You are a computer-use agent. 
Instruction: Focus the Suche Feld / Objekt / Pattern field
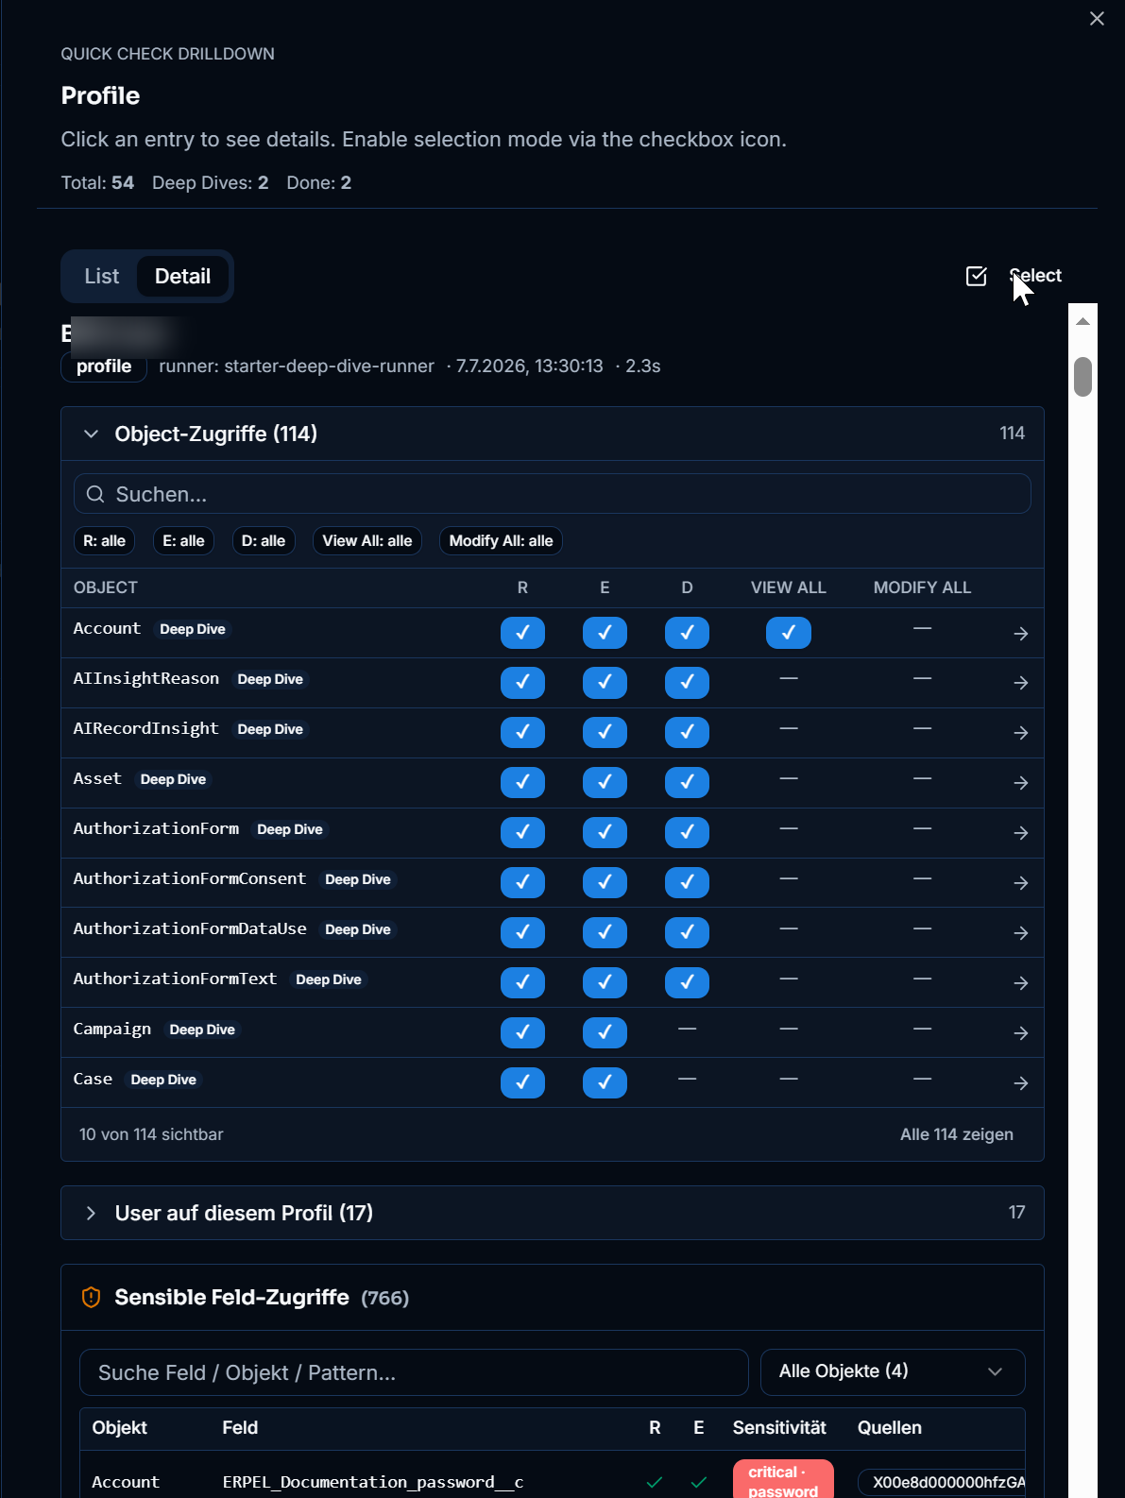414,1372
